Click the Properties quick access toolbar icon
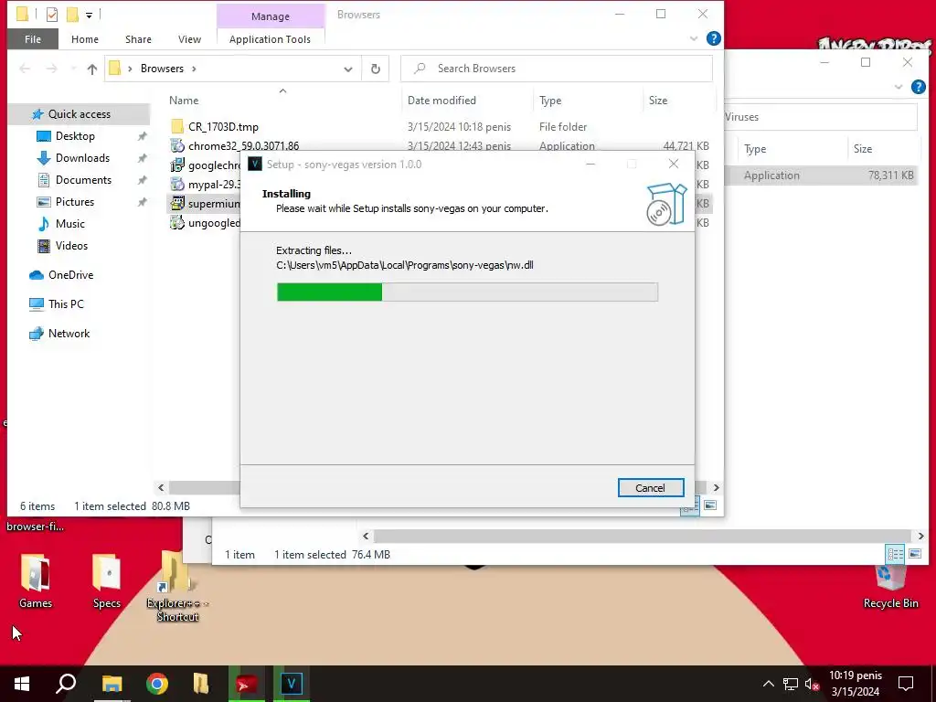The image size is (936, 702). click(x=52, y=15)
